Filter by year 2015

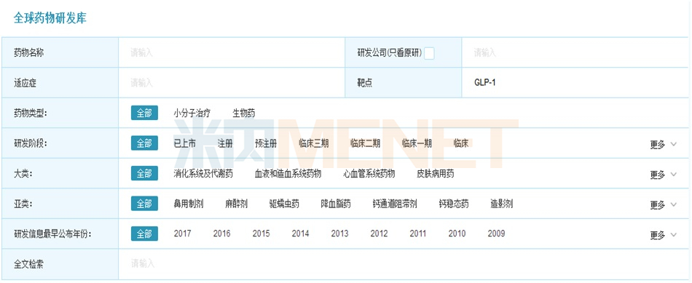point(261,234)
